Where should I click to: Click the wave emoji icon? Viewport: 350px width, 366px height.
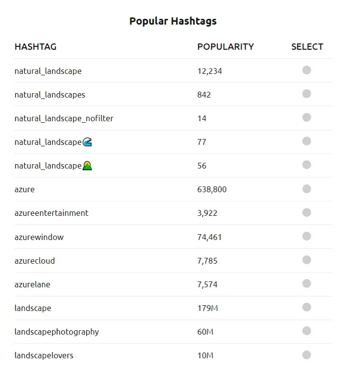click(87, 142)
